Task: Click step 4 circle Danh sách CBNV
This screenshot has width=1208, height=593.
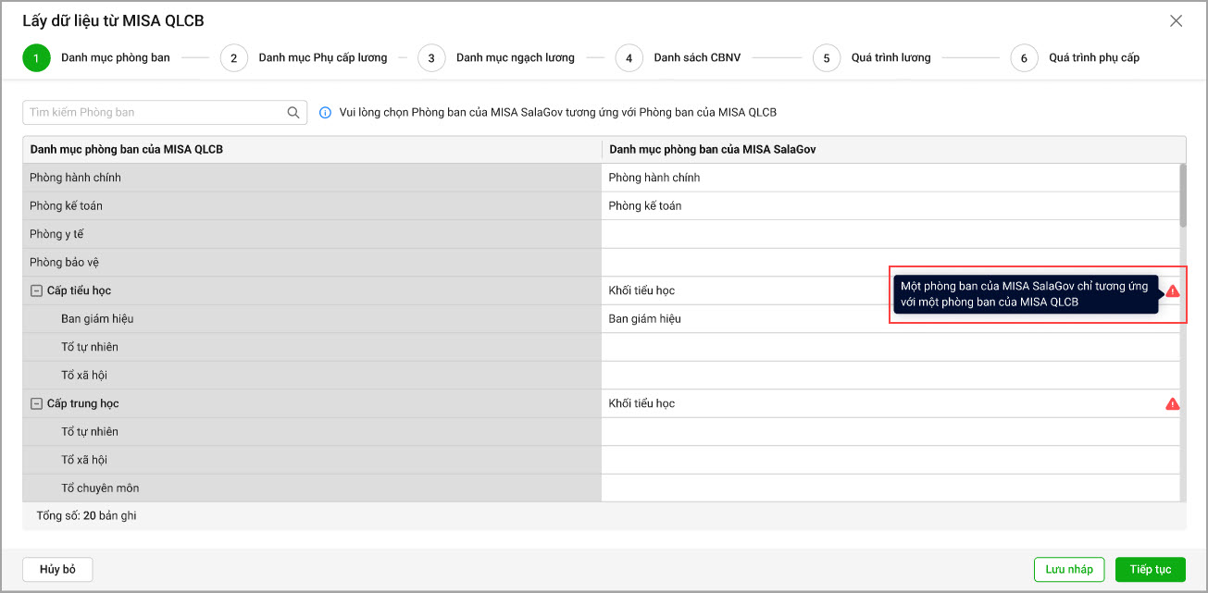Action: click(x=629, y=58)
